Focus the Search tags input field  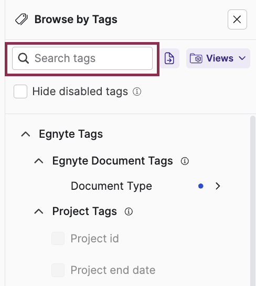[82, 58]
